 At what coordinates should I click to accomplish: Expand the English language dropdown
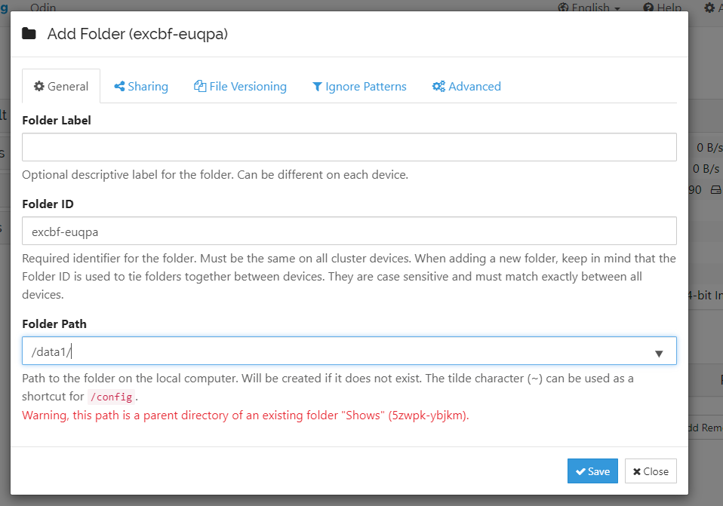[x=589, y=8]
